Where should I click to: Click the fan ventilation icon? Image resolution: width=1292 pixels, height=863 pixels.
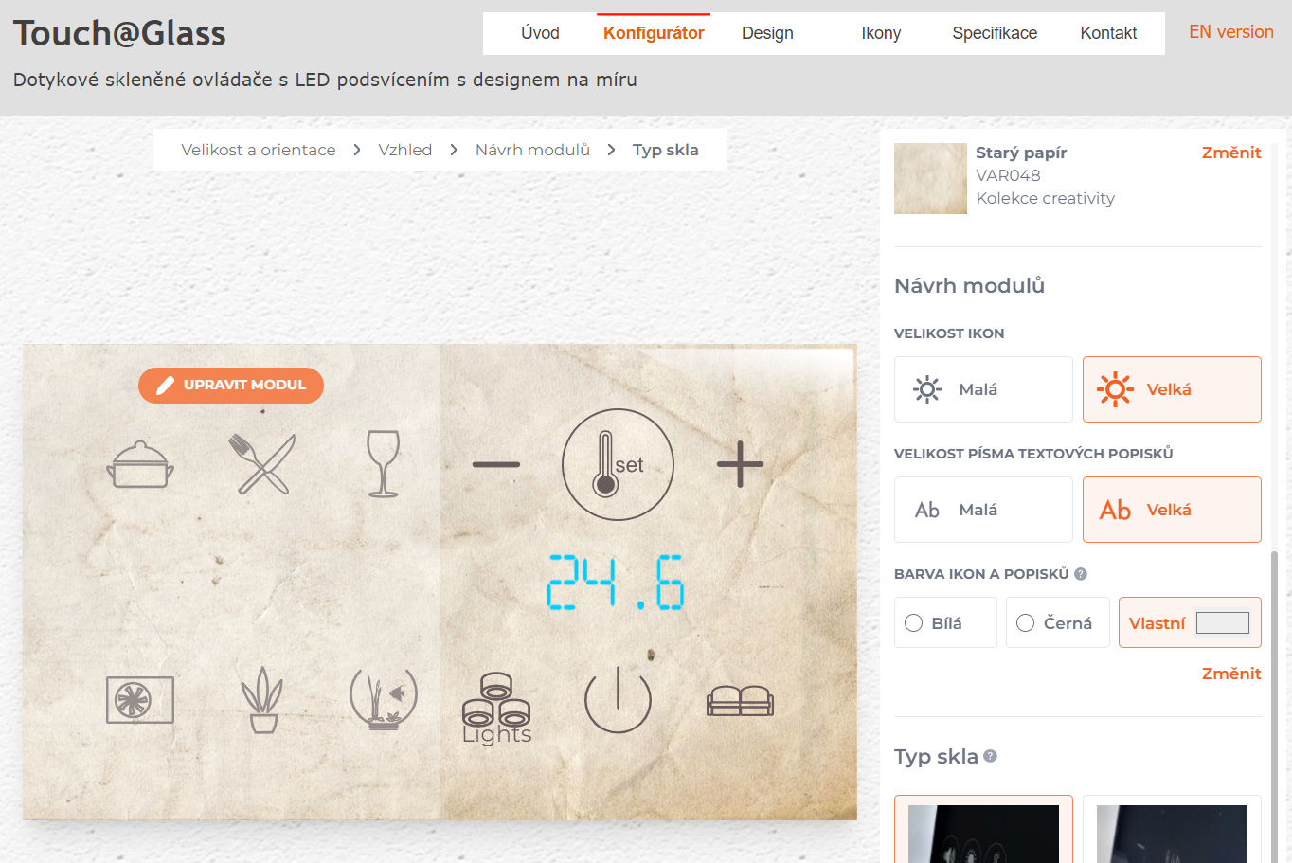tap(140, 700)
